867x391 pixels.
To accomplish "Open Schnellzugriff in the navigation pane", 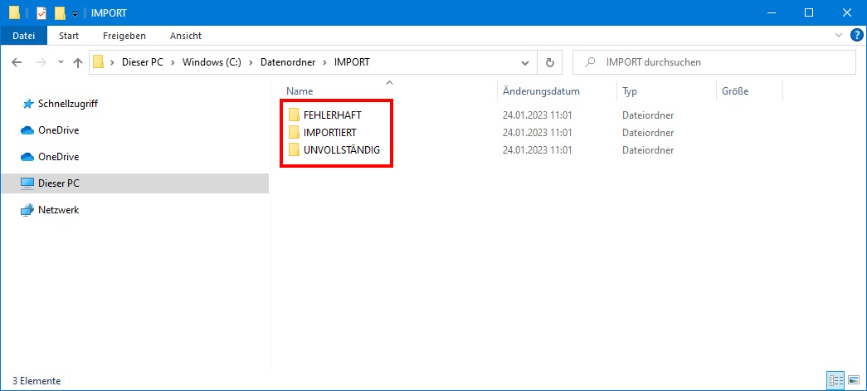I will [x=68, y=104].
